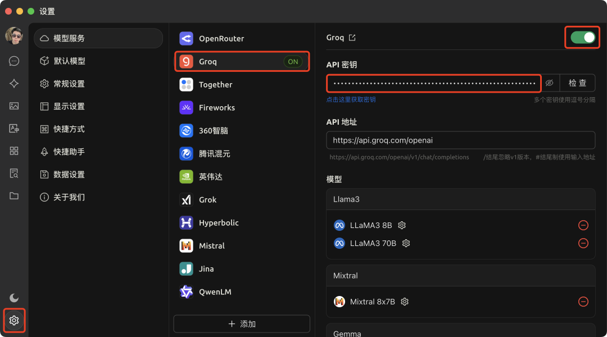This screenshot has height=337, width=607.
Task: Select 模型服务 settings section
Action: point(98,38)
